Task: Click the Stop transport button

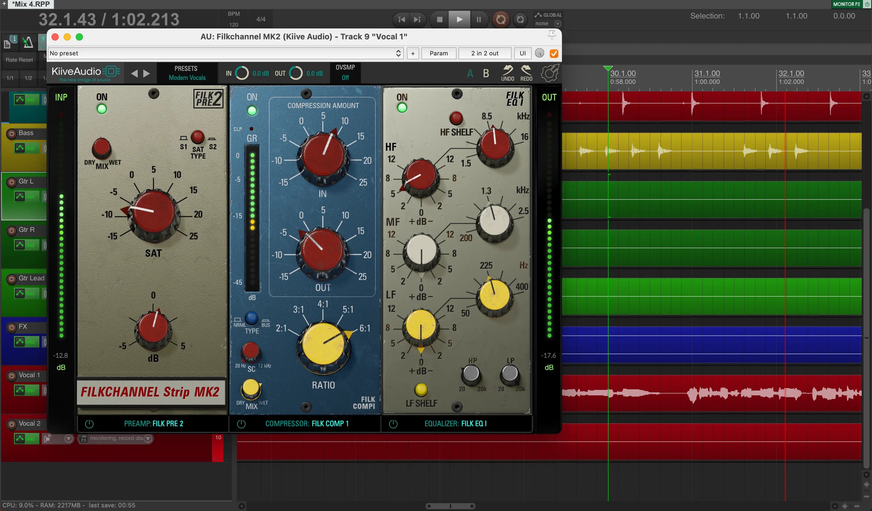Action: (439, 19)
